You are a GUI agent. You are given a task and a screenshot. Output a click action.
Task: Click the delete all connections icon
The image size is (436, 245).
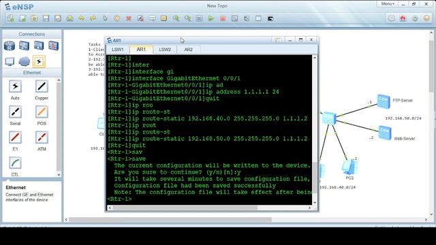pyautogui.click(x=140, y=18)
